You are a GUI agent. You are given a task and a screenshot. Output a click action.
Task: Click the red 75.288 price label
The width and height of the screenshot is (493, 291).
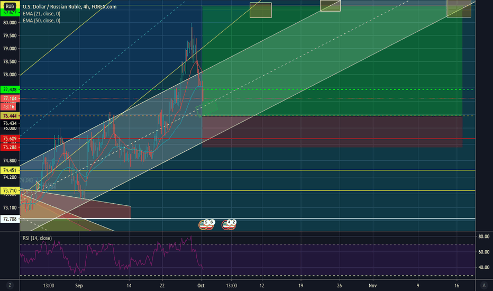(10, 147)
